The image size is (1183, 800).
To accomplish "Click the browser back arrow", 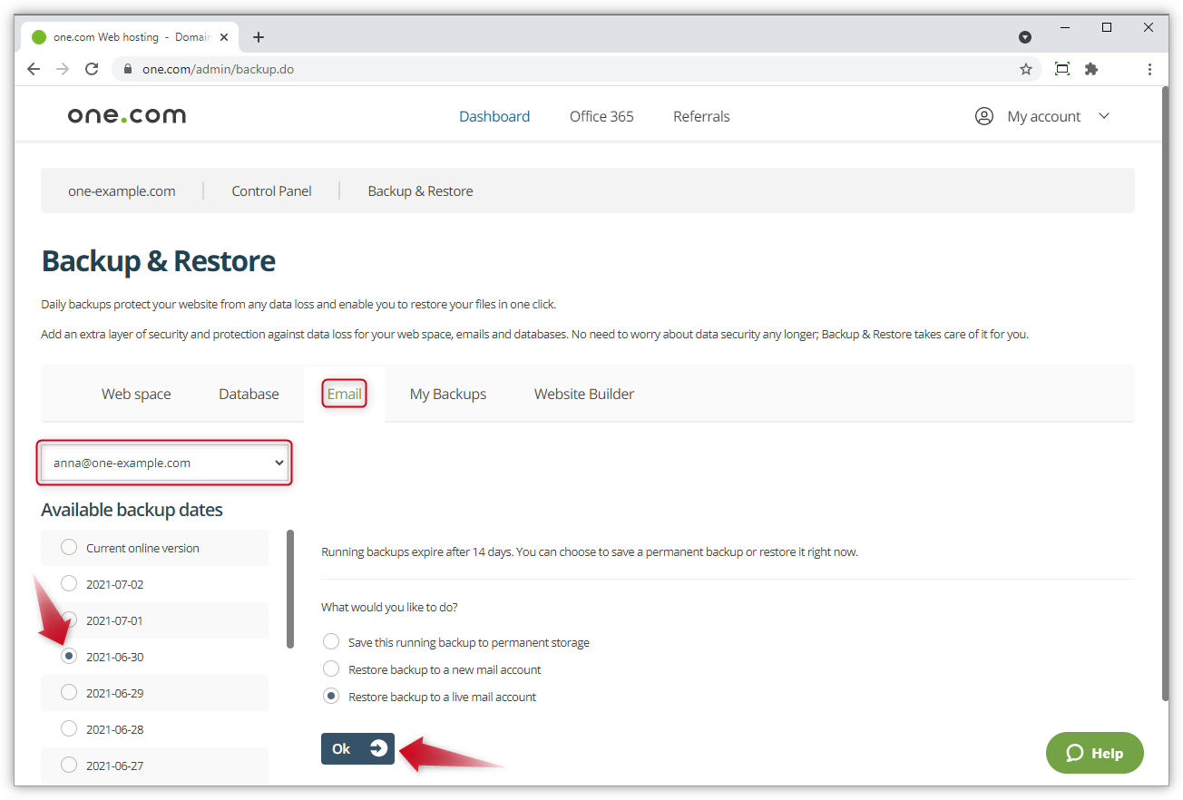I will click(x=34, y=68).
